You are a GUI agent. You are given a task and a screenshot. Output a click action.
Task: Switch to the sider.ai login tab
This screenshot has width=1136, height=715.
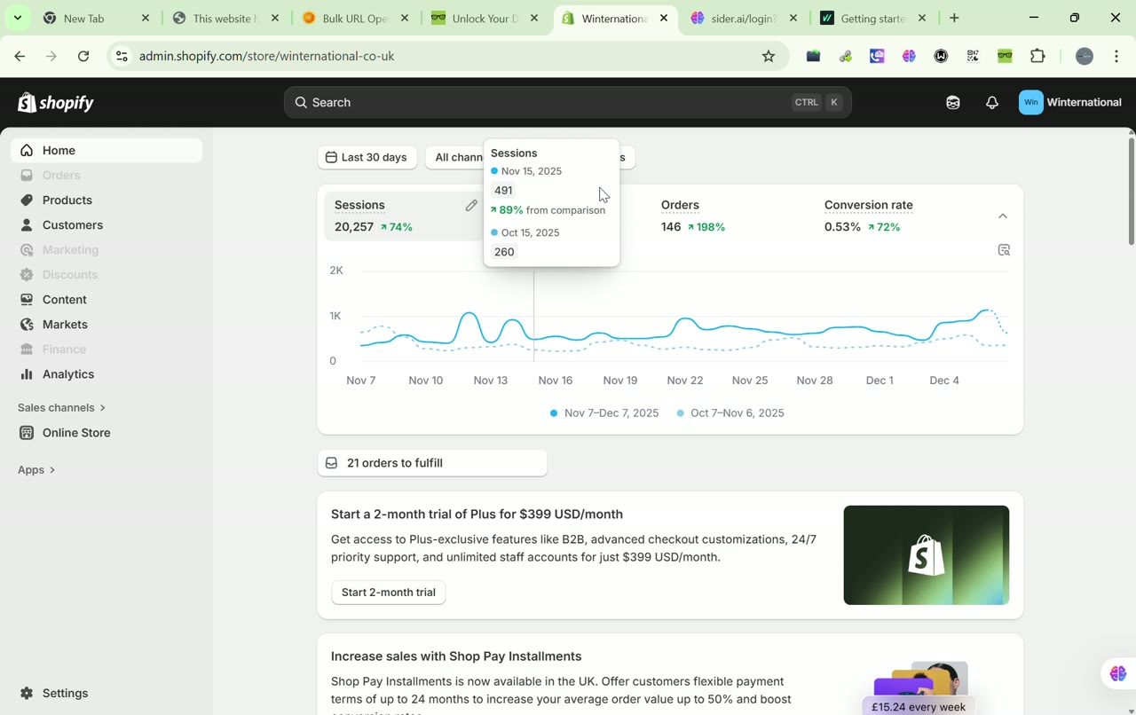(744, 19)
